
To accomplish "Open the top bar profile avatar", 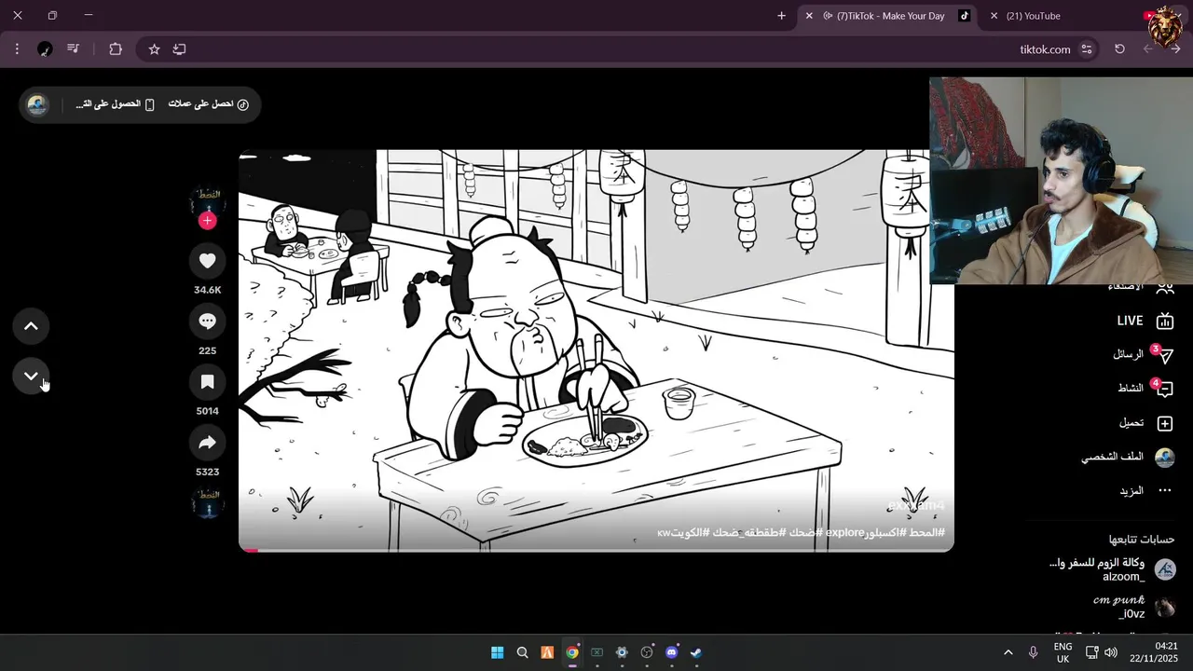I will [x=37, y=104].
